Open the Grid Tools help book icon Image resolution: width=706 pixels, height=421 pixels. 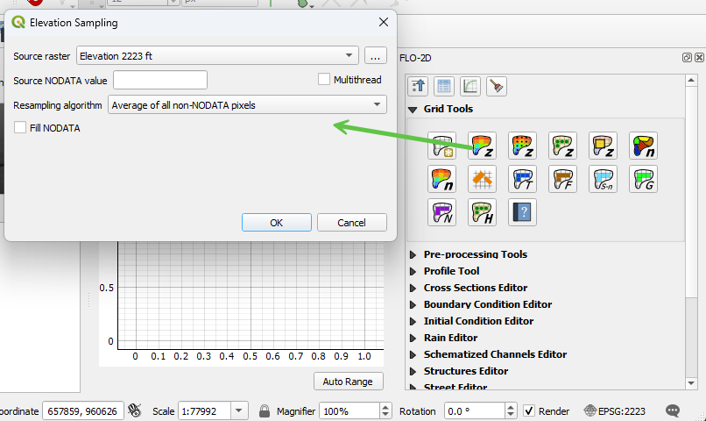(x=522, y=212)
